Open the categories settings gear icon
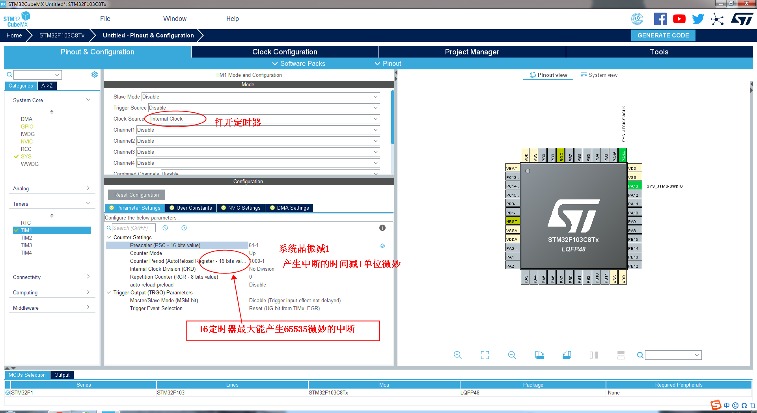757x413 pixels. click(x=95, y=74)
